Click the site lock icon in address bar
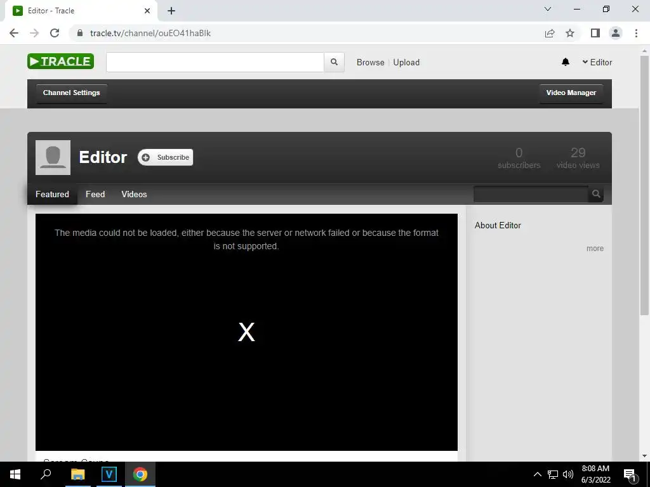Viewport: 650px width, 487px height. (x=81, y=33)
